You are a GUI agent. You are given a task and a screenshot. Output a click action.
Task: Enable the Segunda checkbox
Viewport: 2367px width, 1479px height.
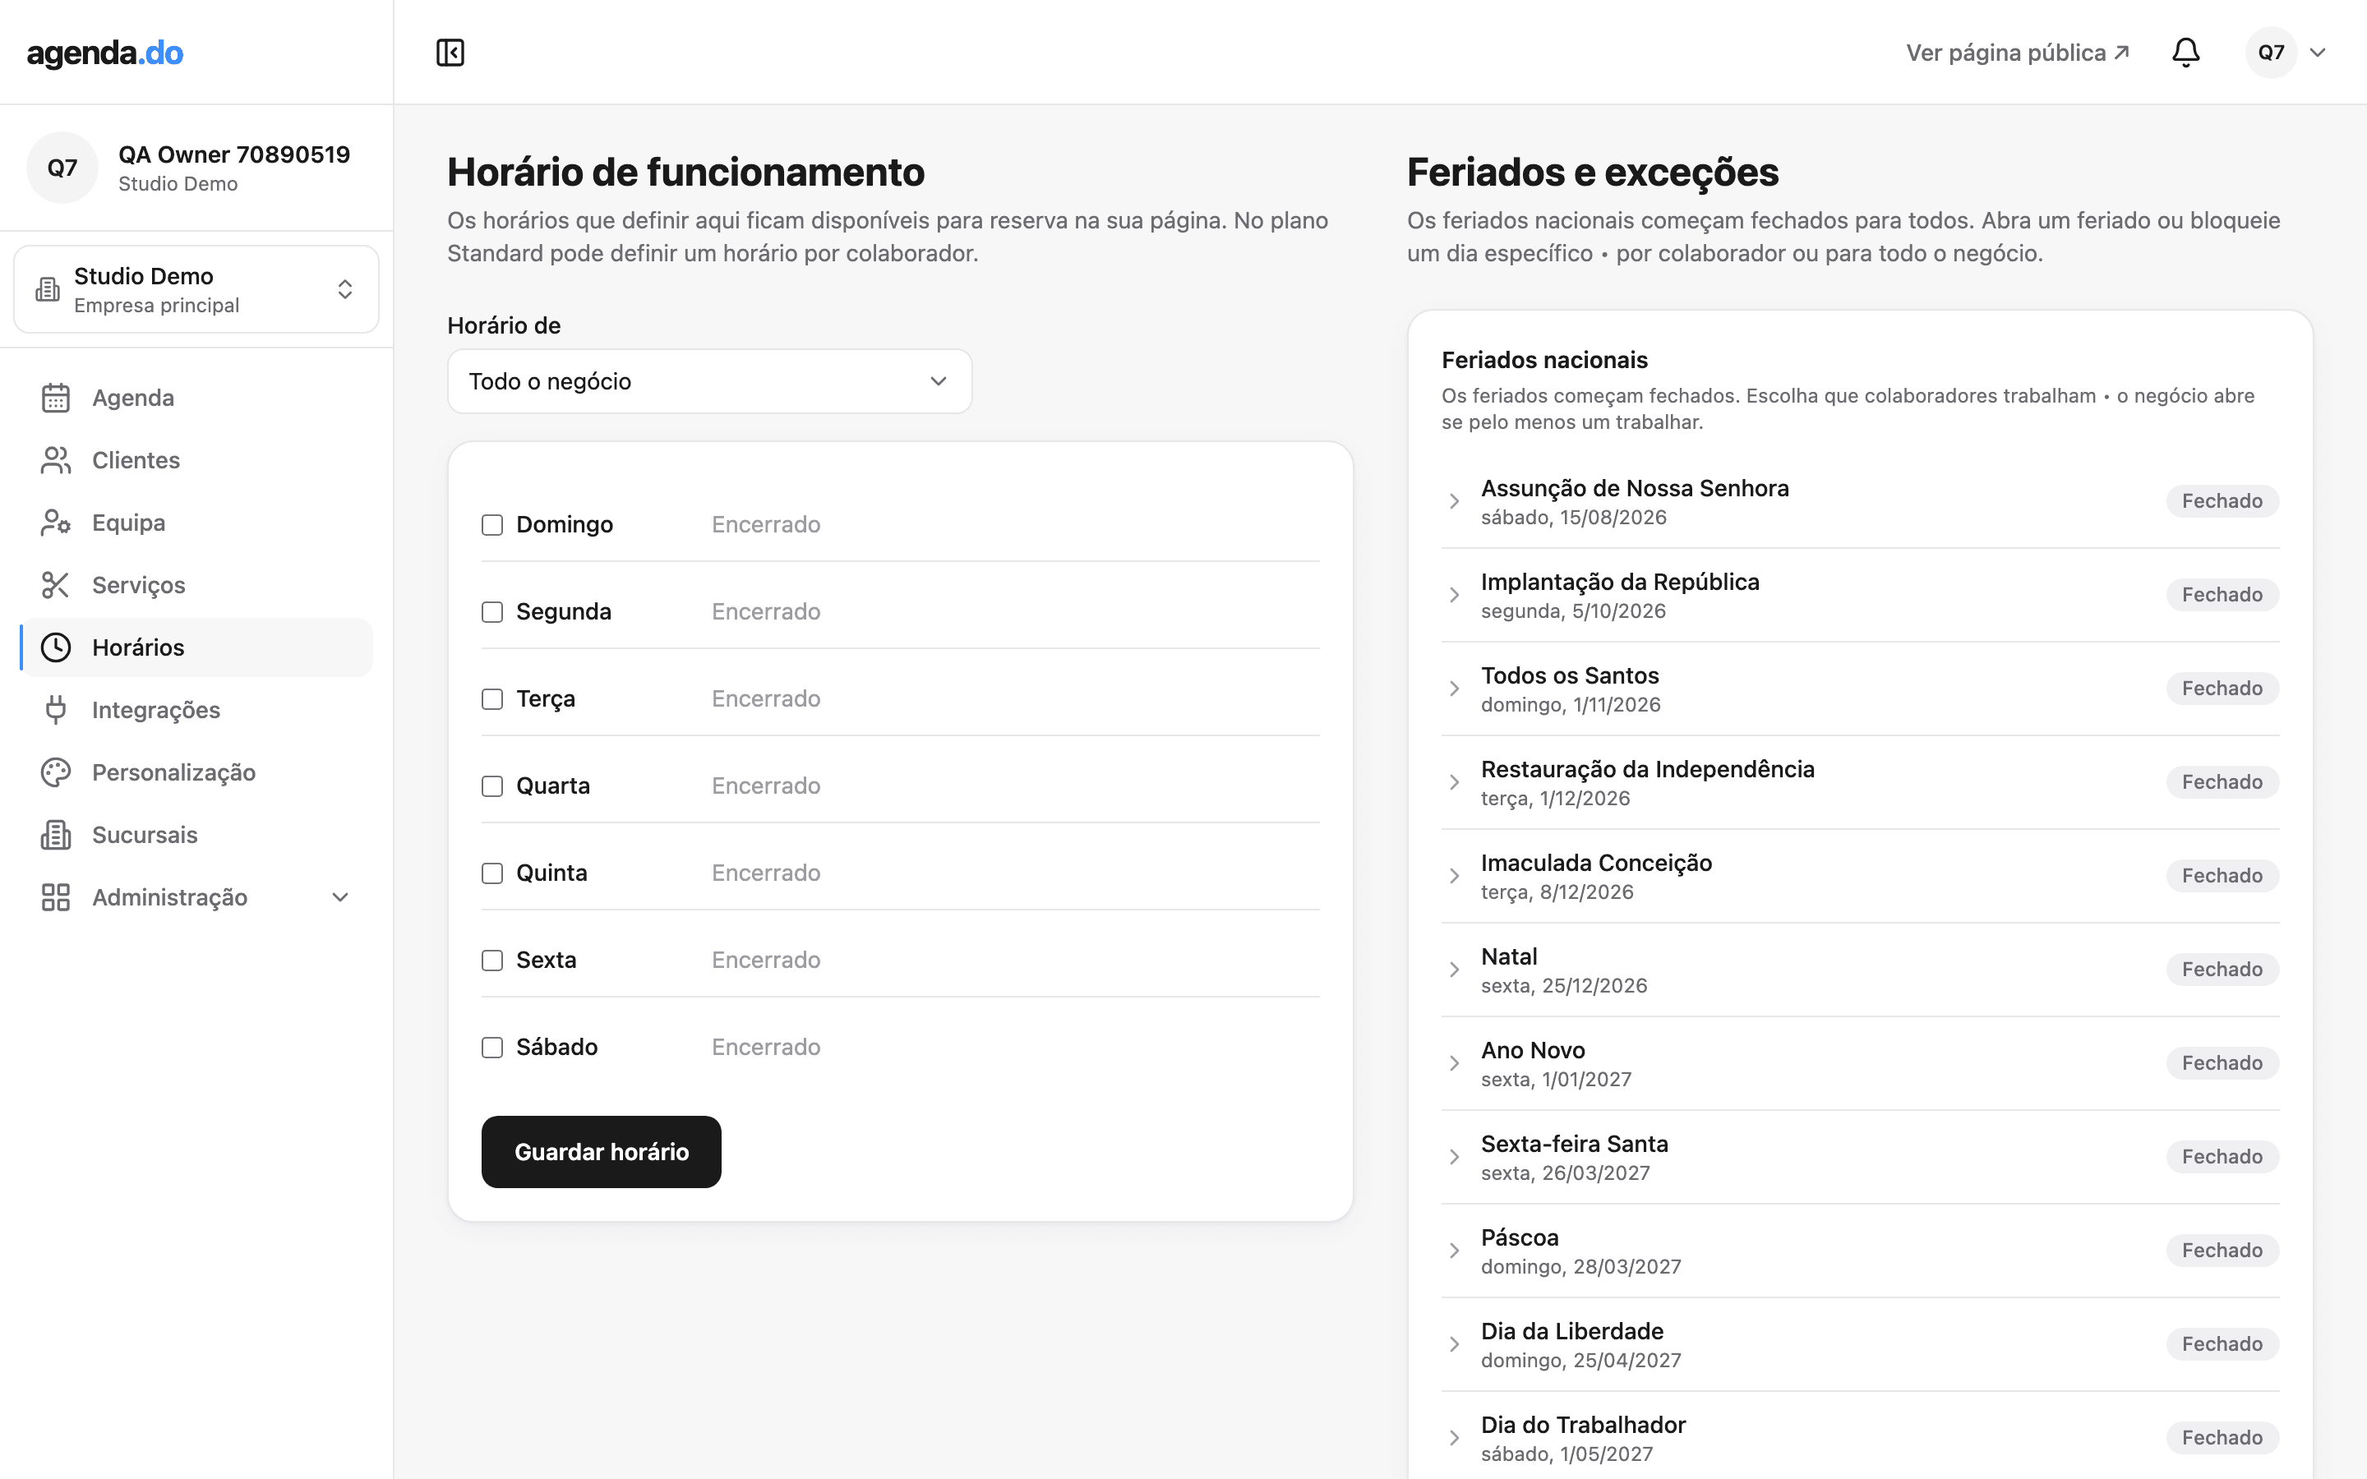pyautogui.click(x=492, y=612)
